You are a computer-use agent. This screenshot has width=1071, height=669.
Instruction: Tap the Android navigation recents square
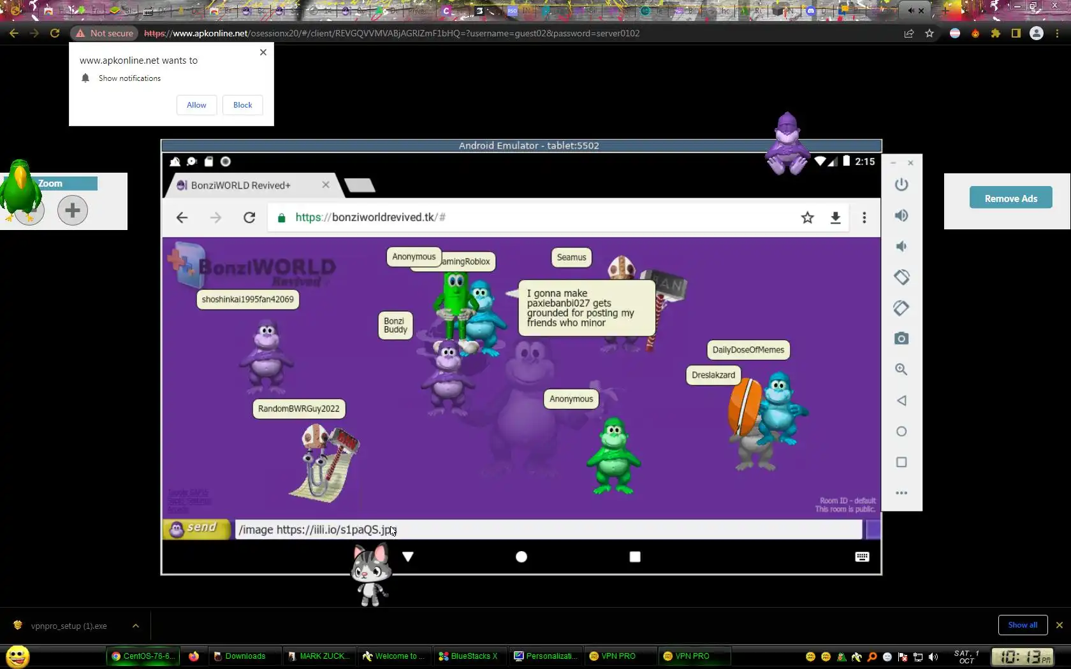point(634,557)
